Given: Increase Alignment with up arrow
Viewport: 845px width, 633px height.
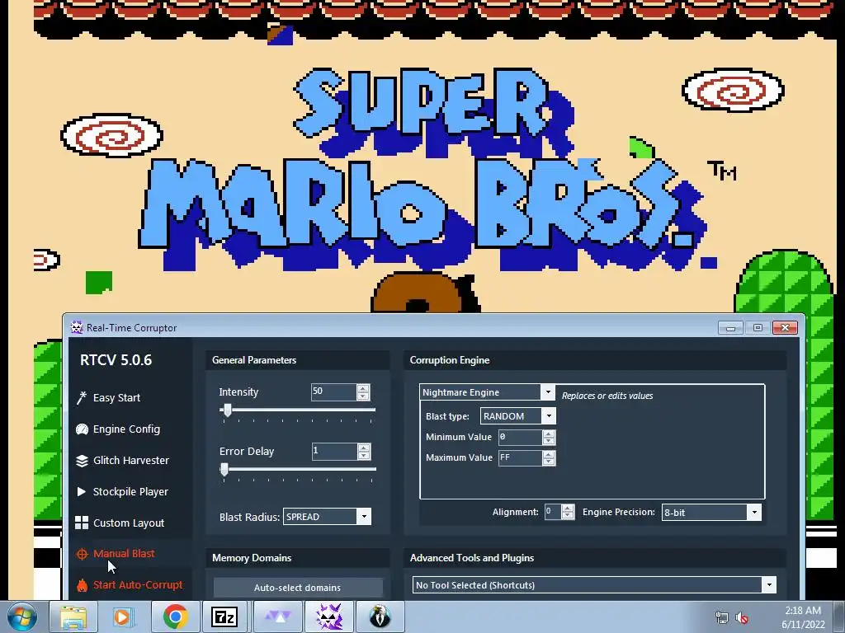Looking at the screenshot, I should tap(568, 508).
